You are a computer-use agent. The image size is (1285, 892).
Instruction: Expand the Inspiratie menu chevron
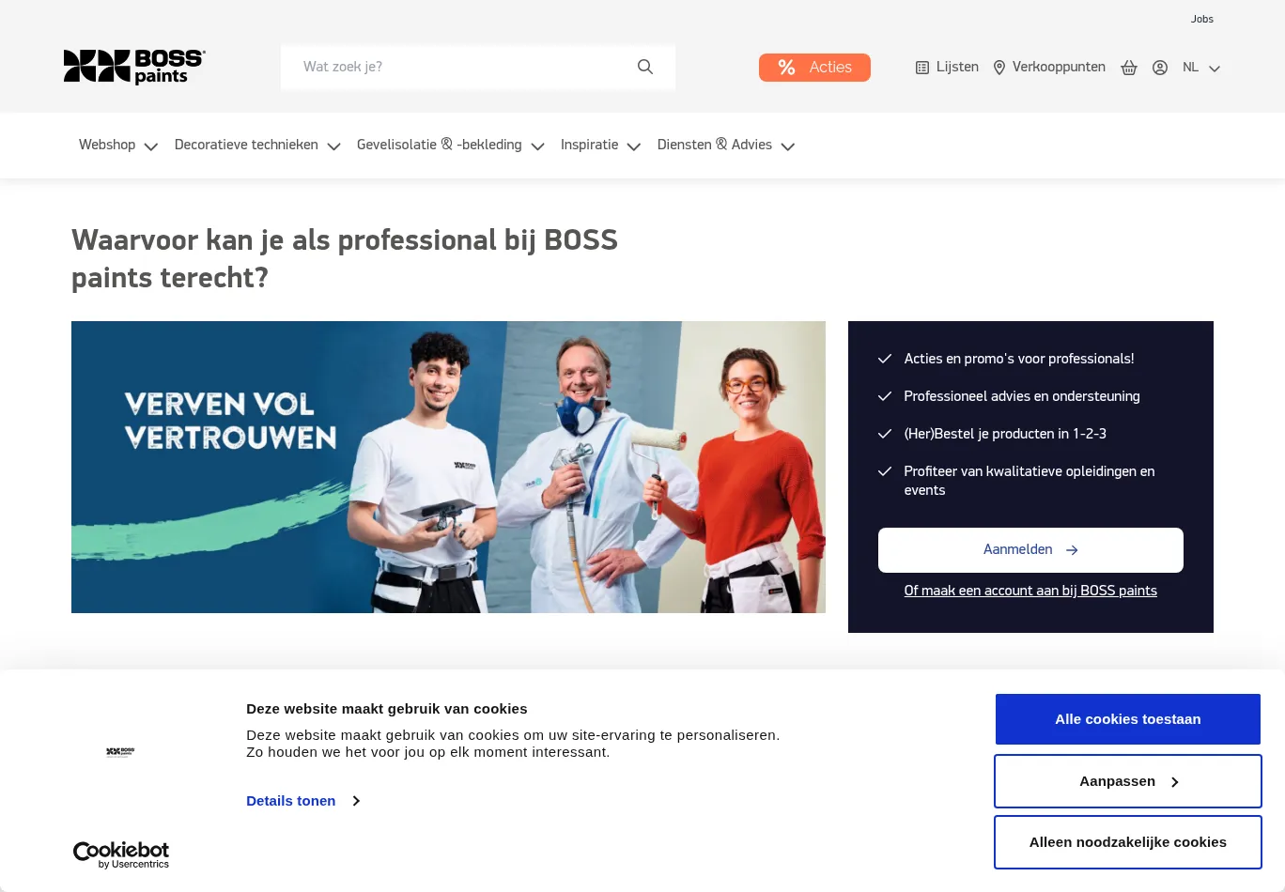click(633, 146)
